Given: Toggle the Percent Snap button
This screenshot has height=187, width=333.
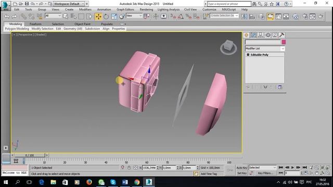Looking at the screenshot, I should pos(188,17).
